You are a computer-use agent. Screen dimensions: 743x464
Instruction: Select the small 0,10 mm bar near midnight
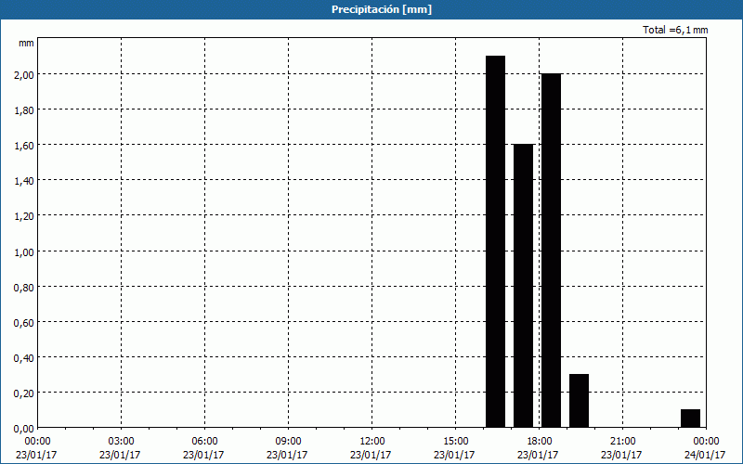click(x=690, y=419)
